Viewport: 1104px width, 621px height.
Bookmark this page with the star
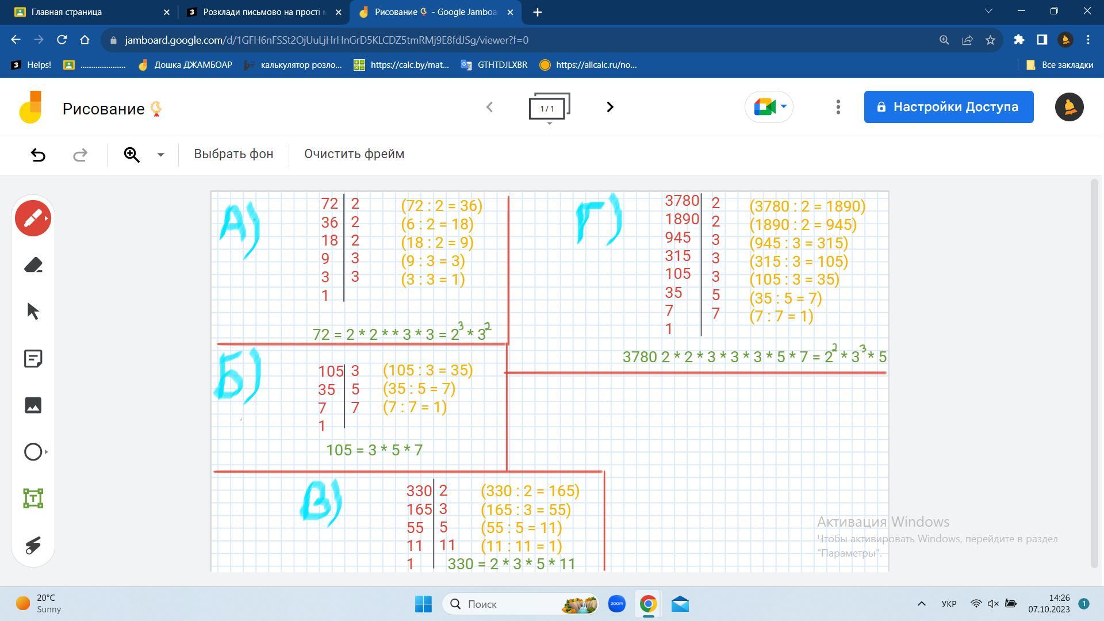pos(990,40)
